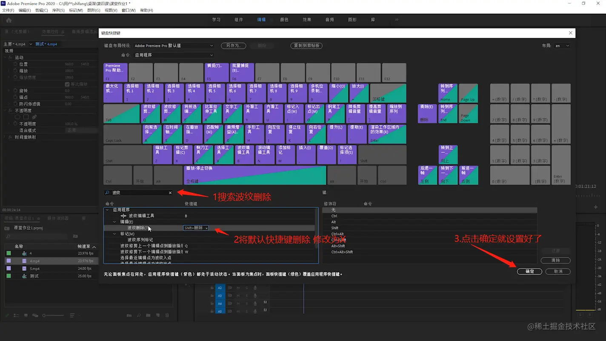Open the 键盘布局预设 dropdown
The width and height of the screenshot is (606, 341).
173,46
